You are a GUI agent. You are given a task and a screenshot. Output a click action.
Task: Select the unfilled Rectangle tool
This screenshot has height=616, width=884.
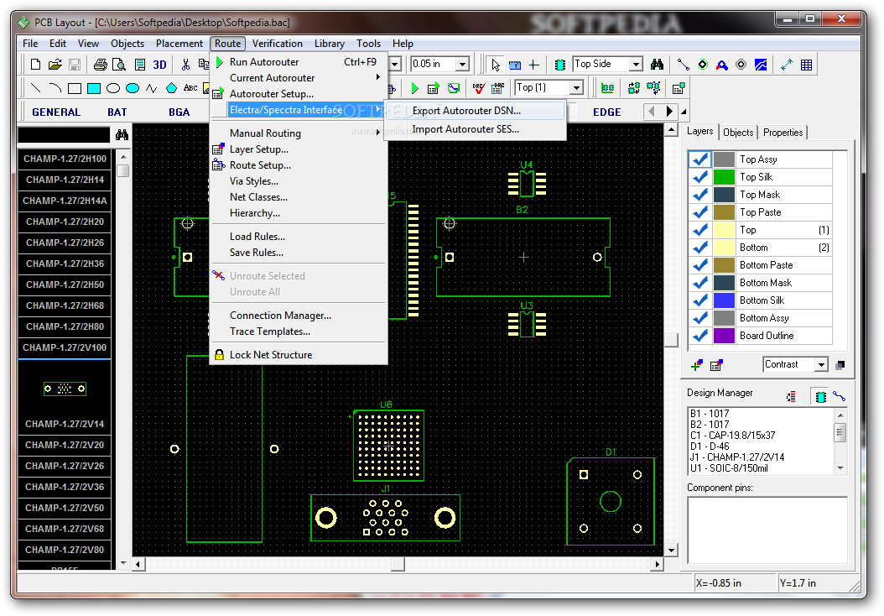click(x=75, y=88)
